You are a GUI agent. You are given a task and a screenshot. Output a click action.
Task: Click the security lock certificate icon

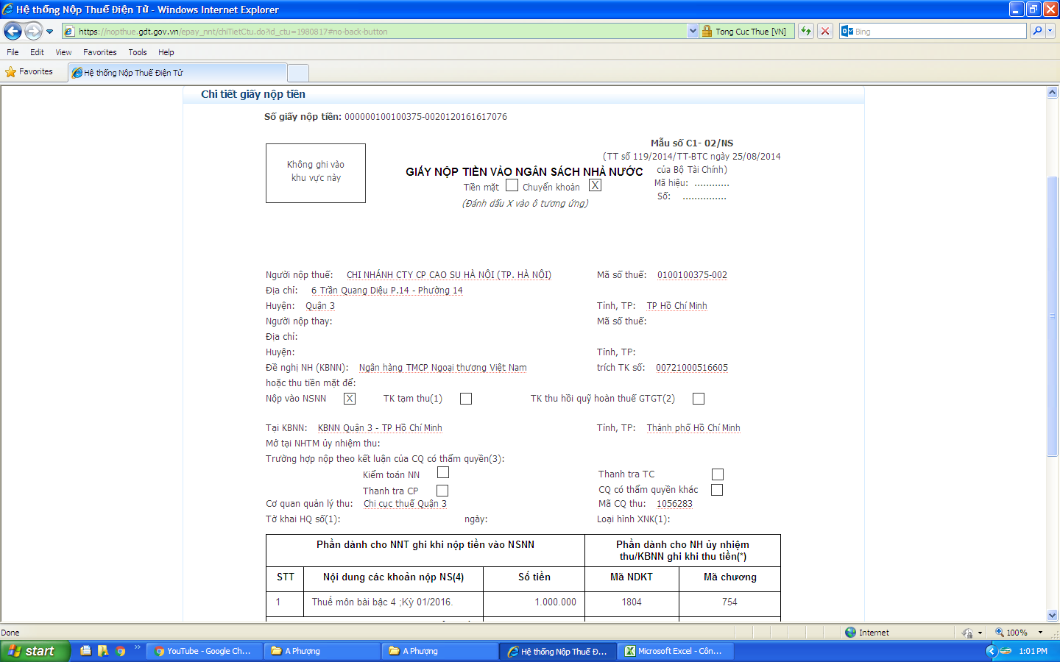[x=707, y=32]
